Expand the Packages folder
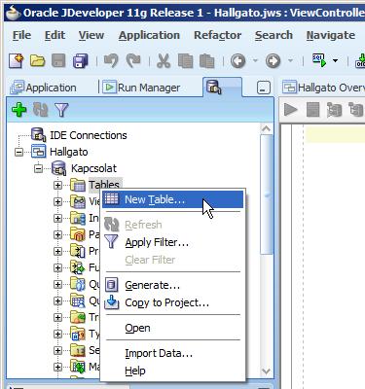This screenshot has width=365, height=389. [57, 234]
